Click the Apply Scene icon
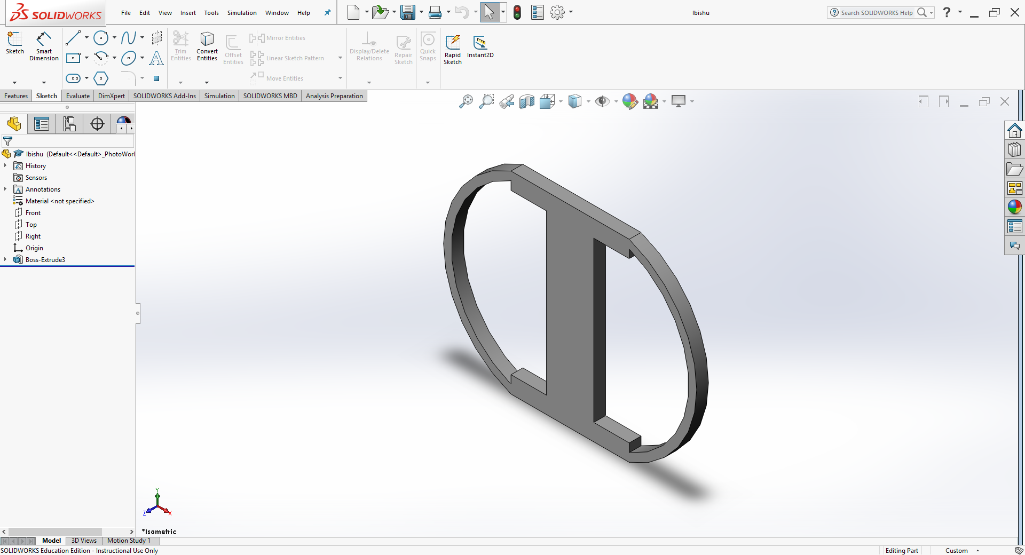 tap(651, 101)
